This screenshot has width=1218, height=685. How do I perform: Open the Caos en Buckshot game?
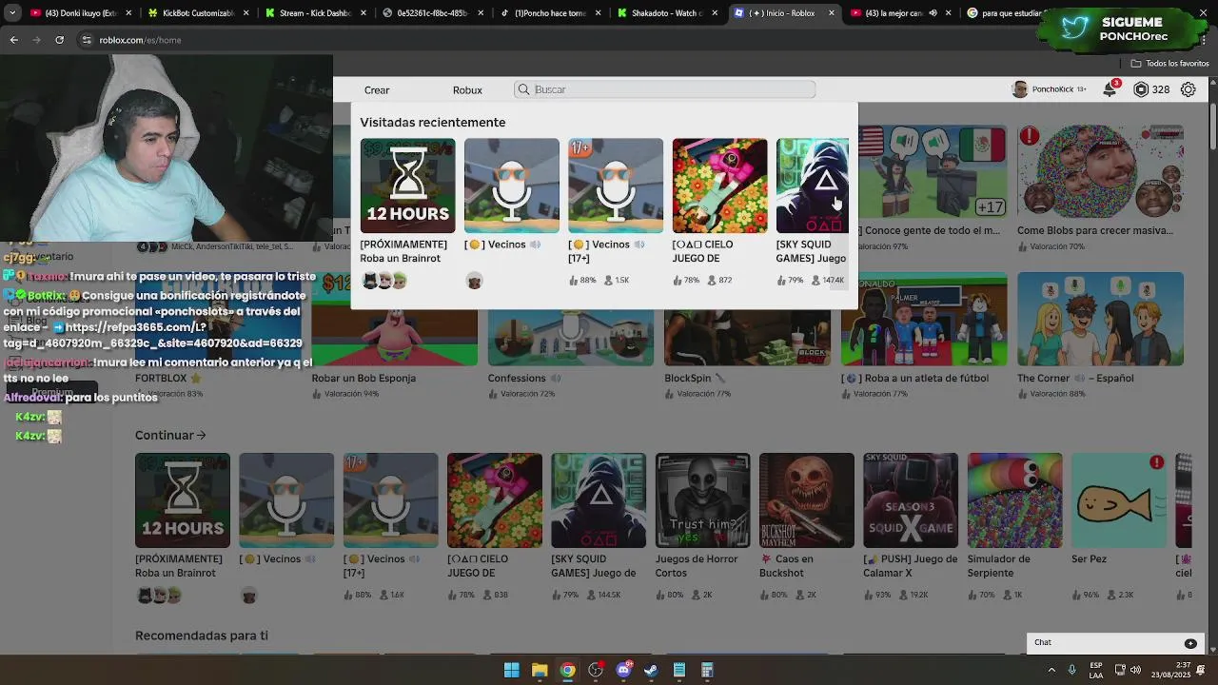tap(806, 500)
